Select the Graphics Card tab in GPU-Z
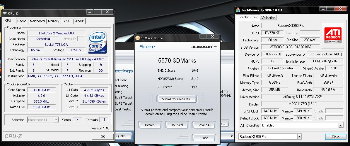The height and width of the screenshot is (146, 350). (x=248, y=17)
